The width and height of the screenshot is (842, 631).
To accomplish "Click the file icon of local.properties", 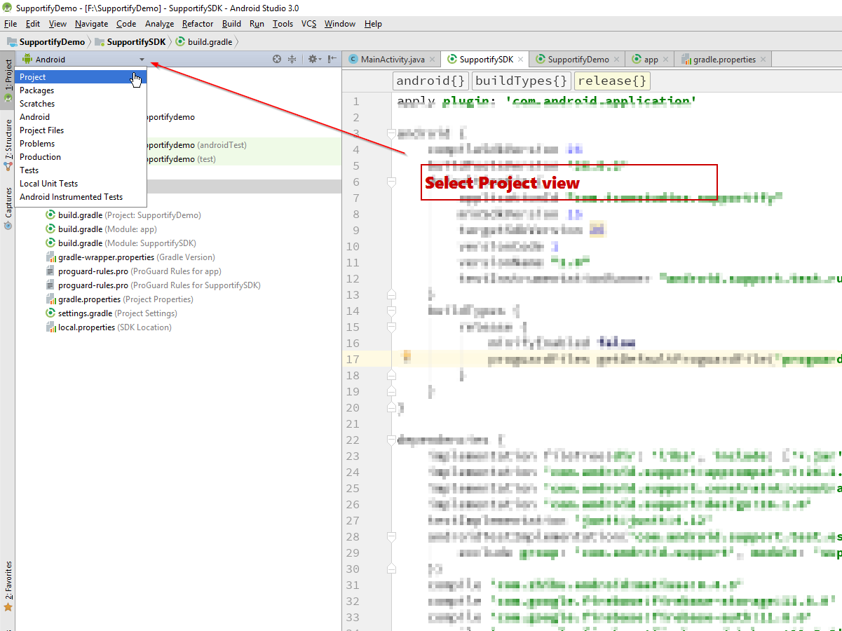I will pos(50,327).
